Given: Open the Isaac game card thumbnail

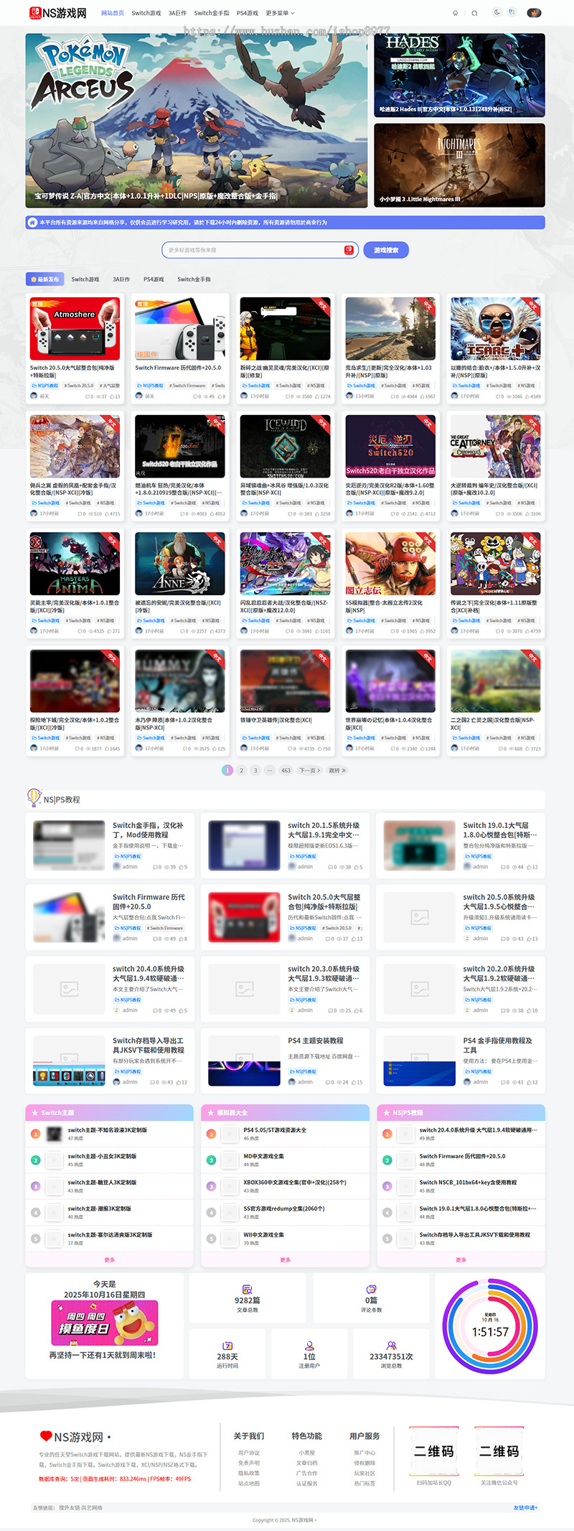Looking at the screenshot, I should coord(496,329).
